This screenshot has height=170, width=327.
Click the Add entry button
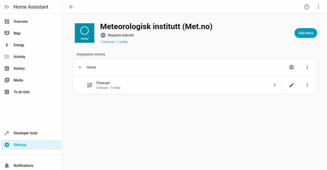(x=305, y=33)
